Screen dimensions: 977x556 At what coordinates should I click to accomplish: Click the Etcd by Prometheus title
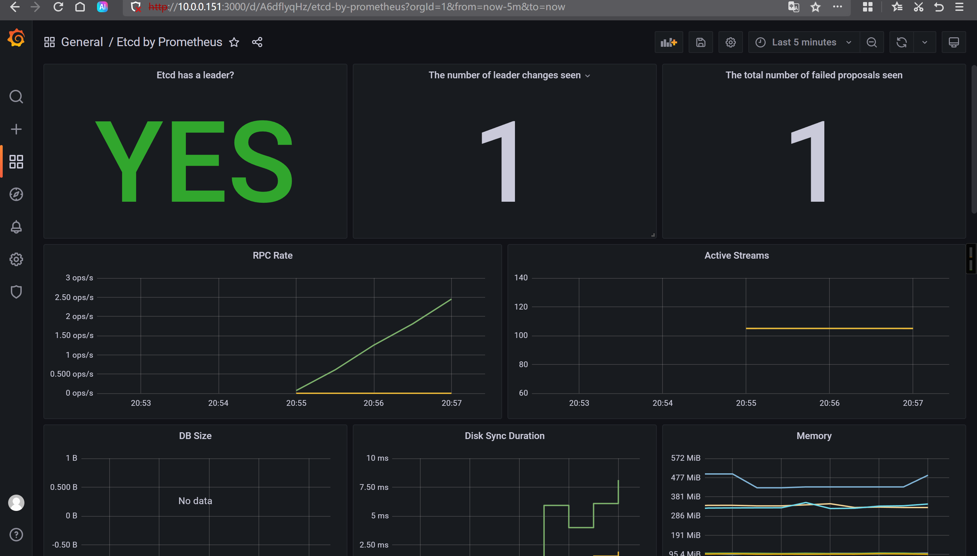coord(169,42)
